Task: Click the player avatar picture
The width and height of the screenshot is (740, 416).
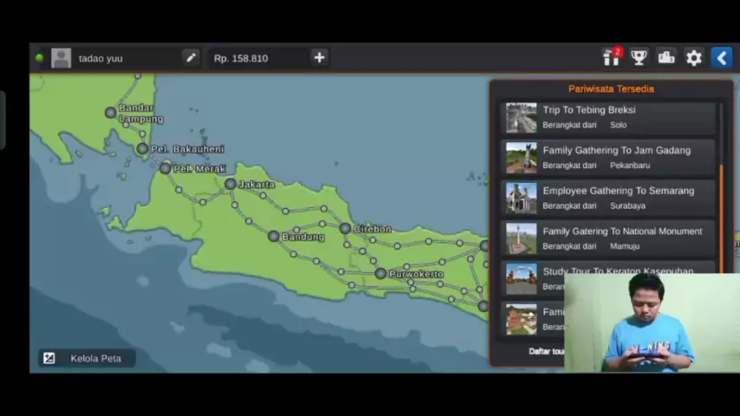Action: tap(61, 58)
